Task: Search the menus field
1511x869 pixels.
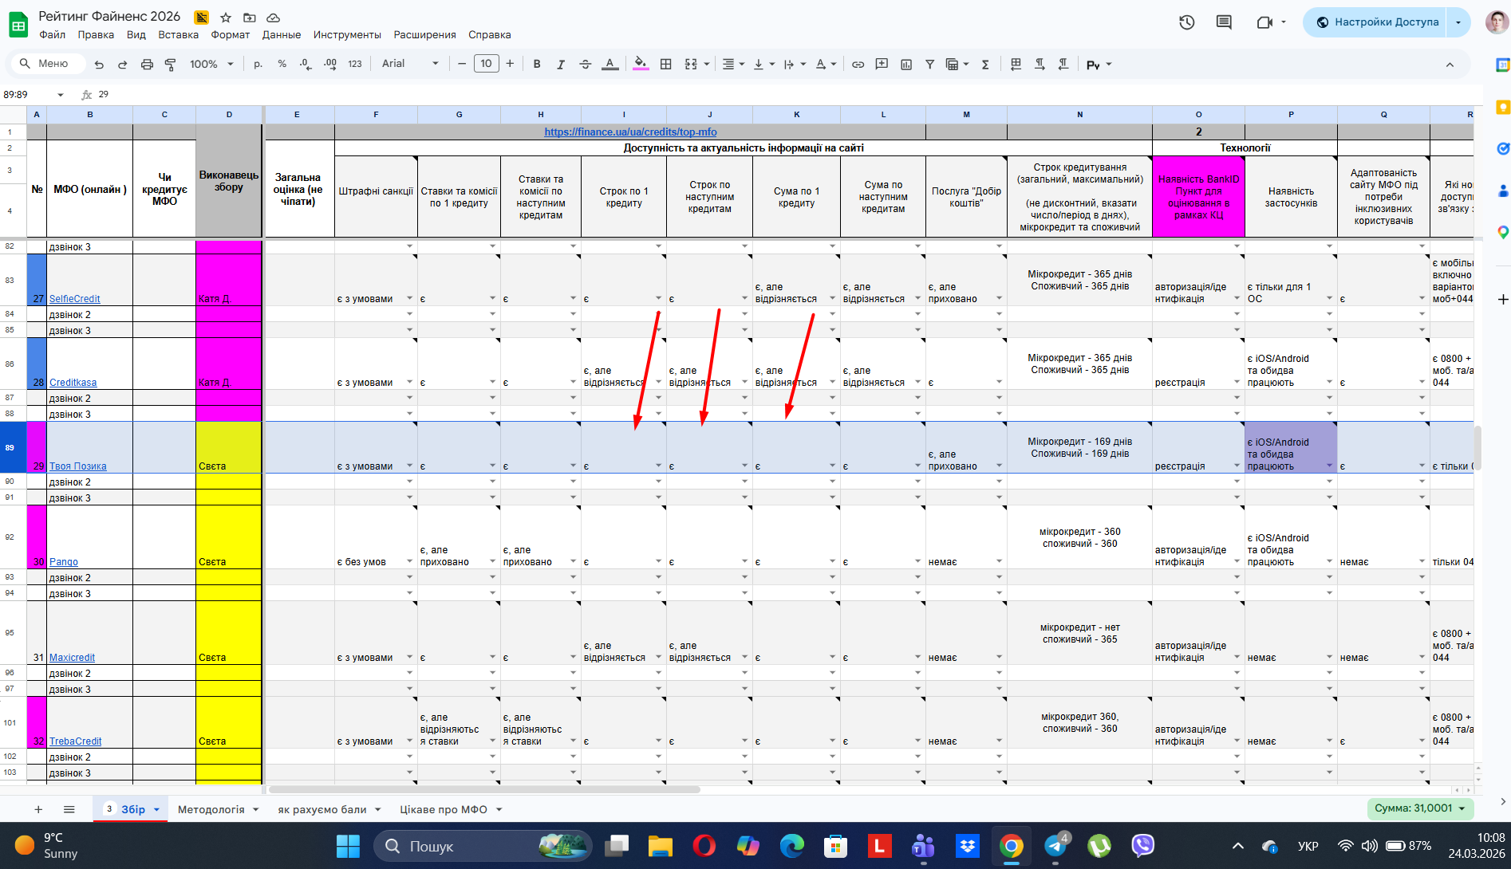Action: click(48, 64)
